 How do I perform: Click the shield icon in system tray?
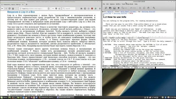click(x=163, y=97)
